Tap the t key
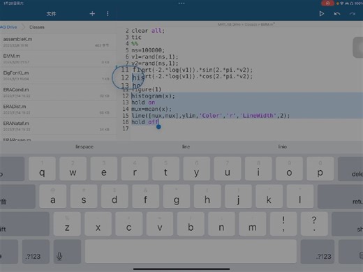The image size is (363, 272). (165, 169)
